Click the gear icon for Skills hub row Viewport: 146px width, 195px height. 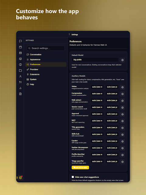[x=123, y=134]
